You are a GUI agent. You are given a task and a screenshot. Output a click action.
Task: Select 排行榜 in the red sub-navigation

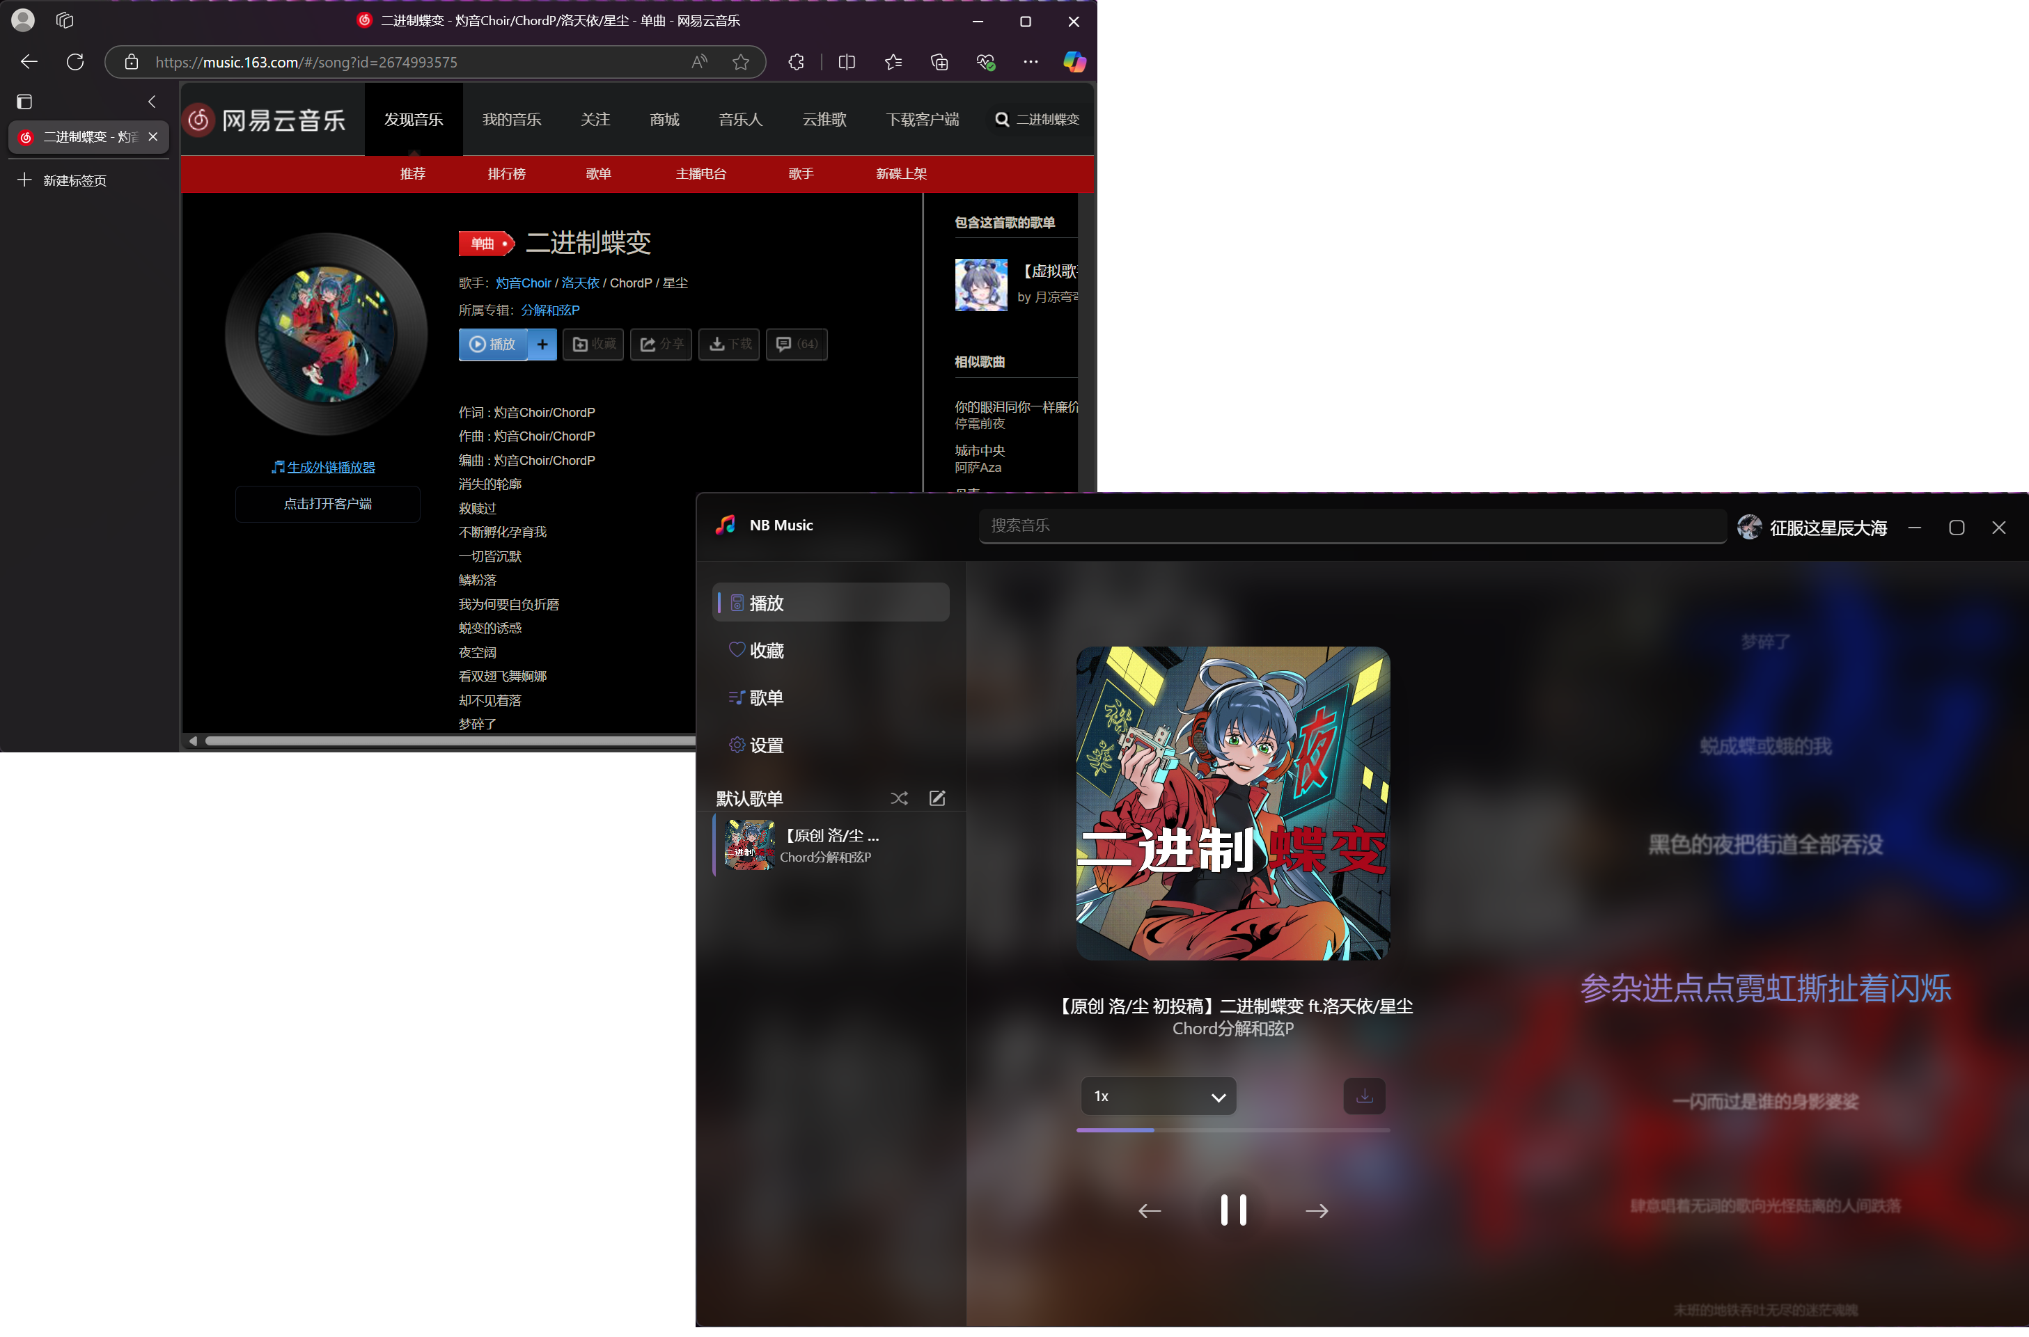click(x=507, y=174)
